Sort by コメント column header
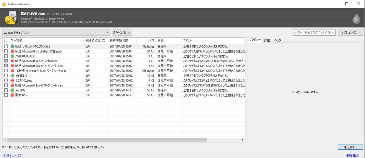 (213, 40)
